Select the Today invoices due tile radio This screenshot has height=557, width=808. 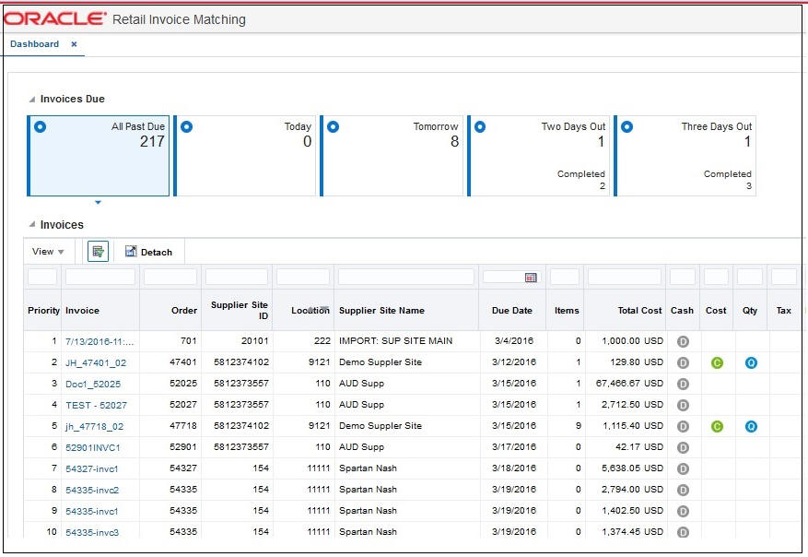[186, 127]
